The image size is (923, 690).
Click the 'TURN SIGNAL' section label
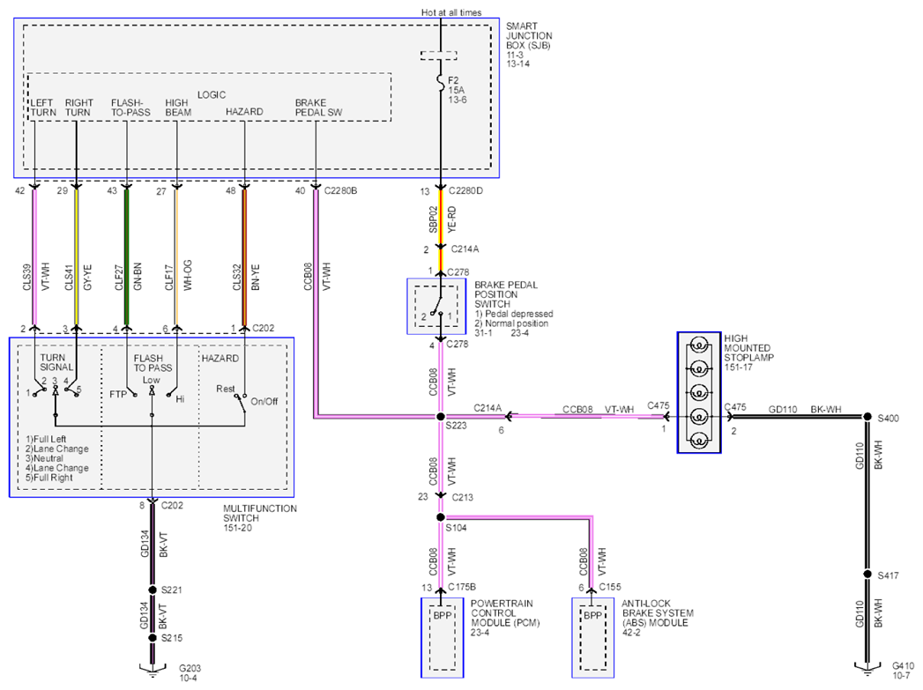56,362
